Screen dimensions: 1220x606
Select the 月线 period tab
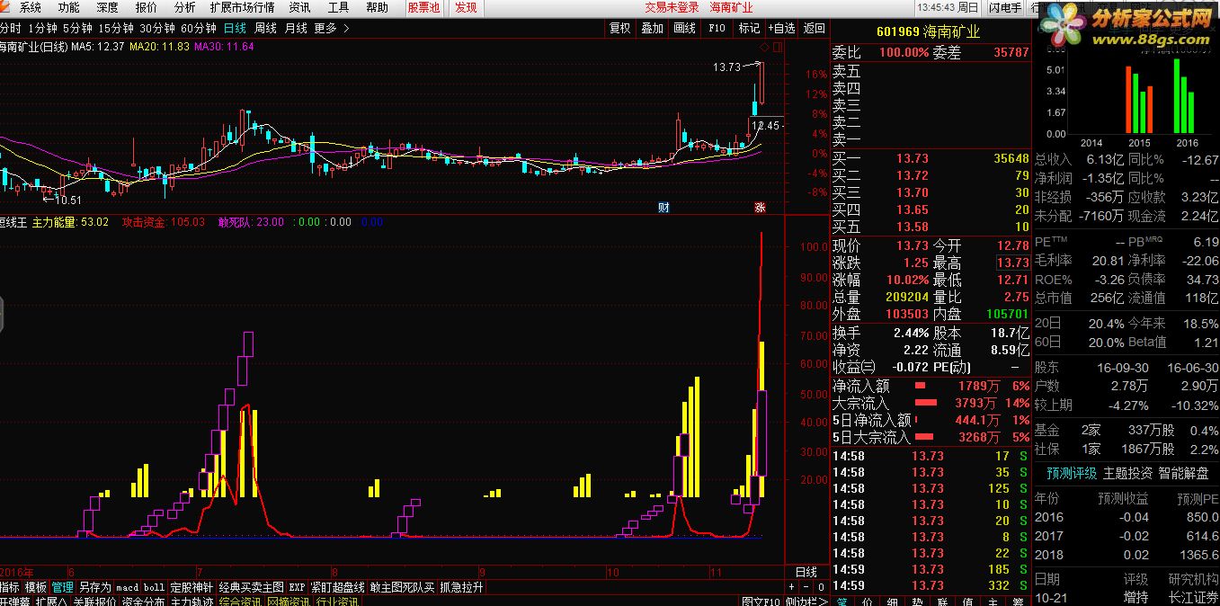[x=296, y=28]
